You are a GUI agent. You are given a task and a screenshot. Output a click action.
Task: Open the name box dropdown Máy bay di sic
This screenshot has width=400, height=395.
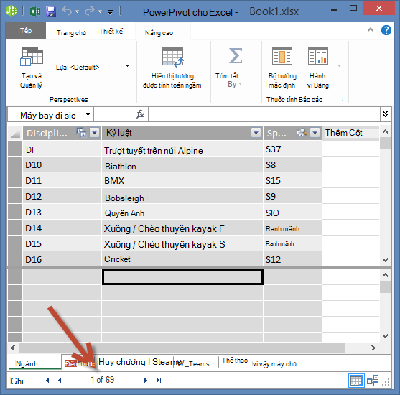tap(88, 114)
